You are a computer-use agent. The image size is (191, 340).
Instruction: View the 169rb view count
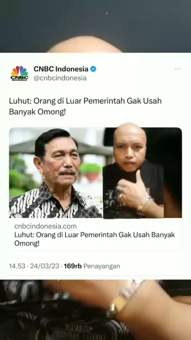73,266
